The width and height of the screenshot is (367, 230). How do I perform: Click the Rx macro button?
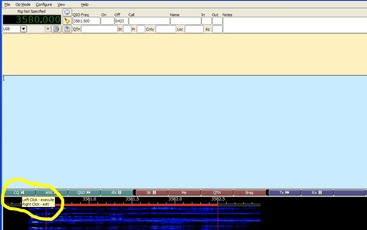tap(317, 193)
